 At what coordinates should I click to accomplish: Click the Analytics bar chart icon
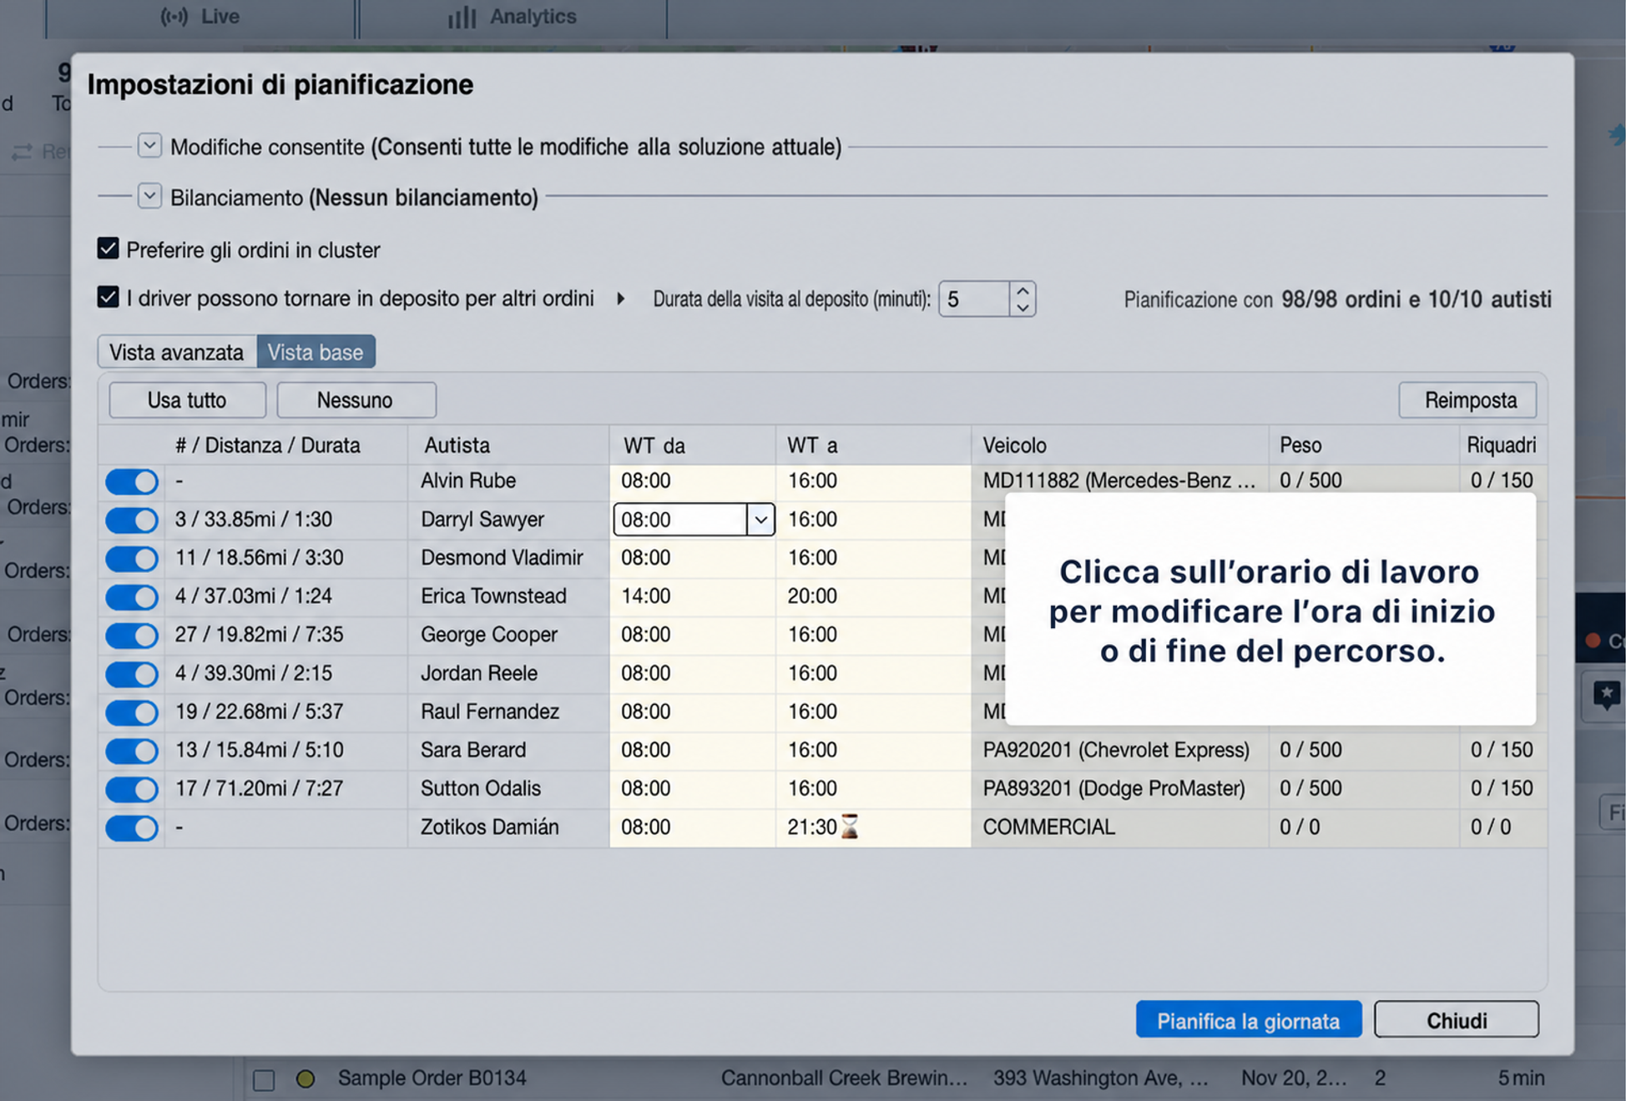[462, 17]
